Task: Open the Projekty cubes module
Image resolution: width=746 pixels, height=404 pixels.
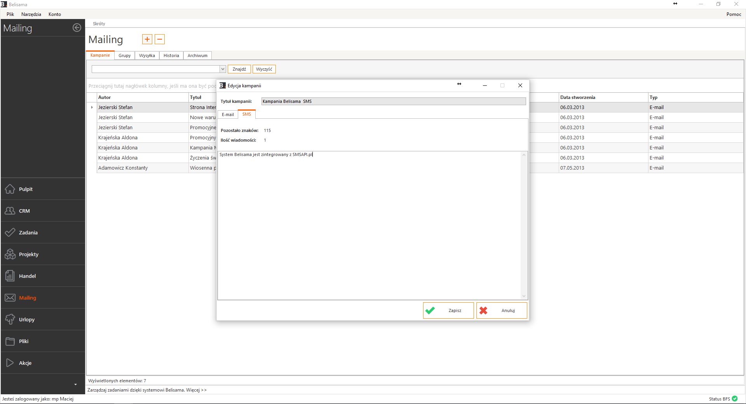Action: coord(10,254)
